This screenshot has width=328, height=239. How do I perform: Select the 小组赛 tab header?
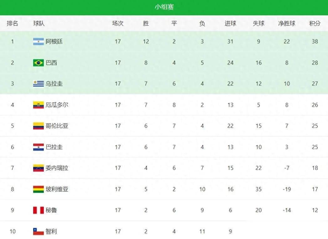click(x=164, y=7)
